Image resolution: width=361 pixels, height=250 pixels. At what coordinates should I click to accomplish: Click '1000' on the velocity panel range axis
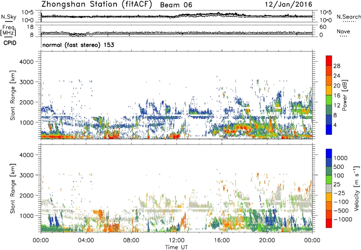[26, 216]
